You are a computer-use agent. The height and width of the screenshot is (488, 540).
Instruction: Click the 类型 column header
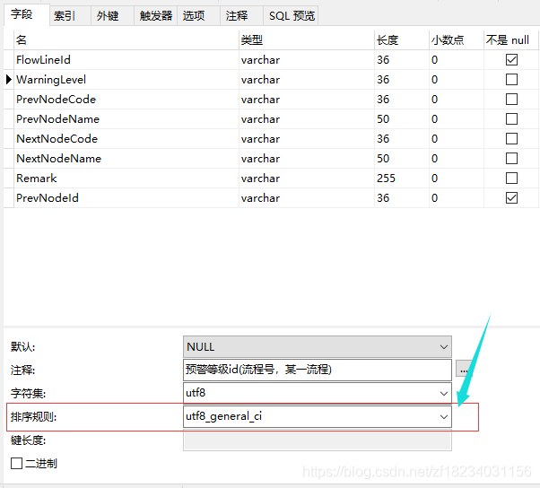pos(307,40)
